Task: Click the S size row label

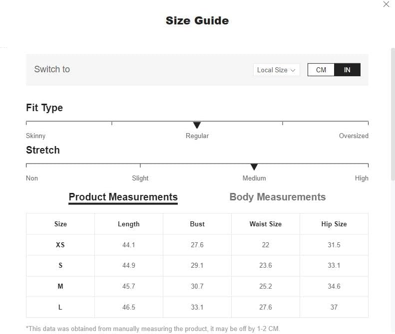Action: [60, 265]
